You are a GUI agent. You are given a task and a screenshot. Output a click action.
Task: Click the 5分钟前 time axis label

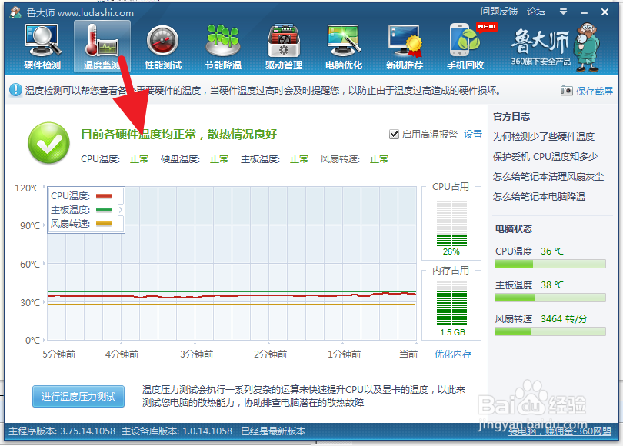click(58, 354)
